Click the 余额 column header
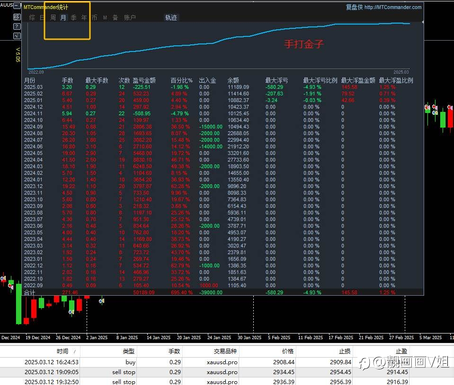The width and height of the screenshot is (454, 385). (x=233, y=81)
